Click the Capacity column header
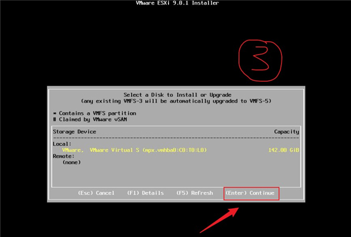Image resolution: width=351 pixels, height=237 pixels. (286, 132)
